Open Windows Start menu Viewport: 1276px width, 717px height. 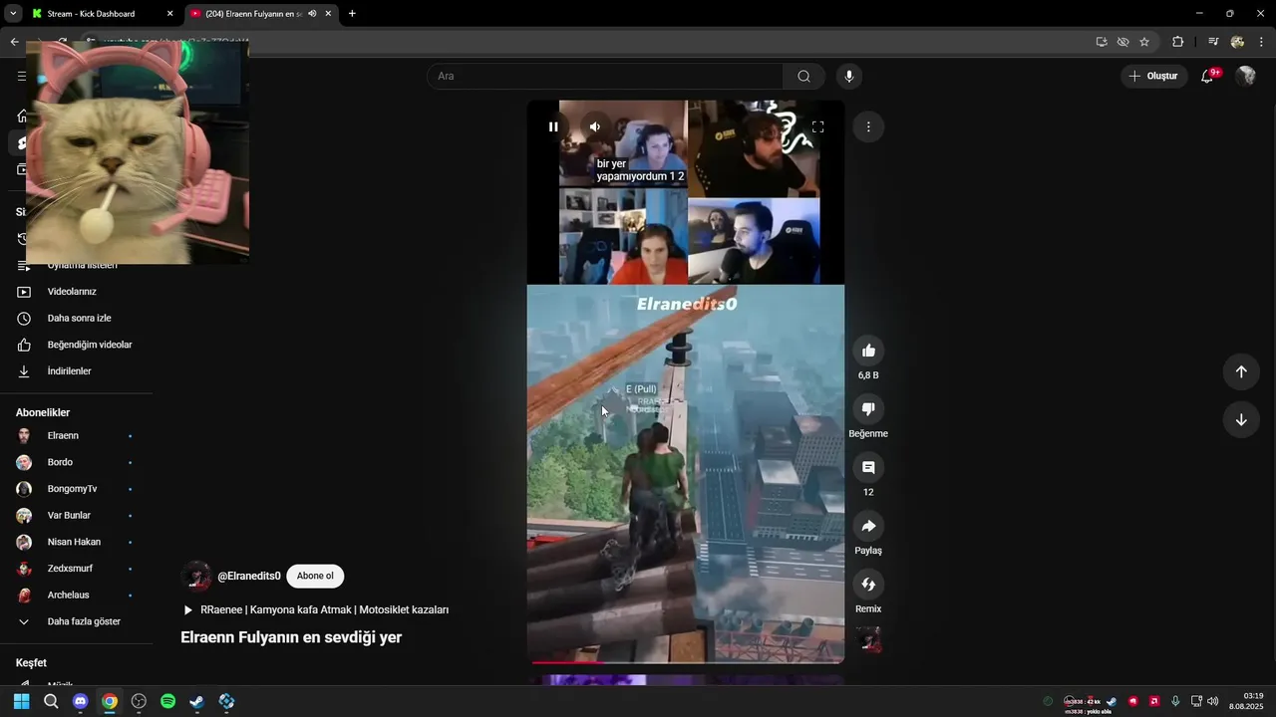pos(22,701)
